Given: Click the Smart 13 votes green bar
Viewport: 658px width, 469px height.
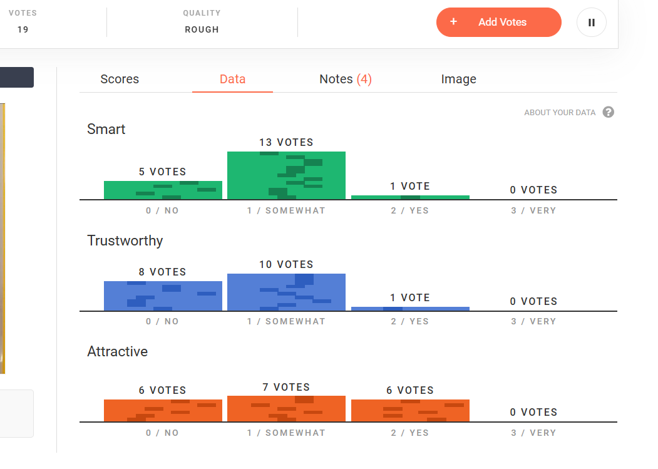Looking at the screenshot, I should pos(286,175).
